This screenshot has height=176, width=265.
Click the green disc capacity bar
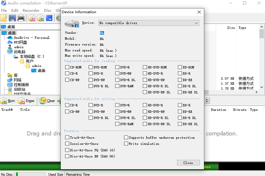tap(30, 166)
